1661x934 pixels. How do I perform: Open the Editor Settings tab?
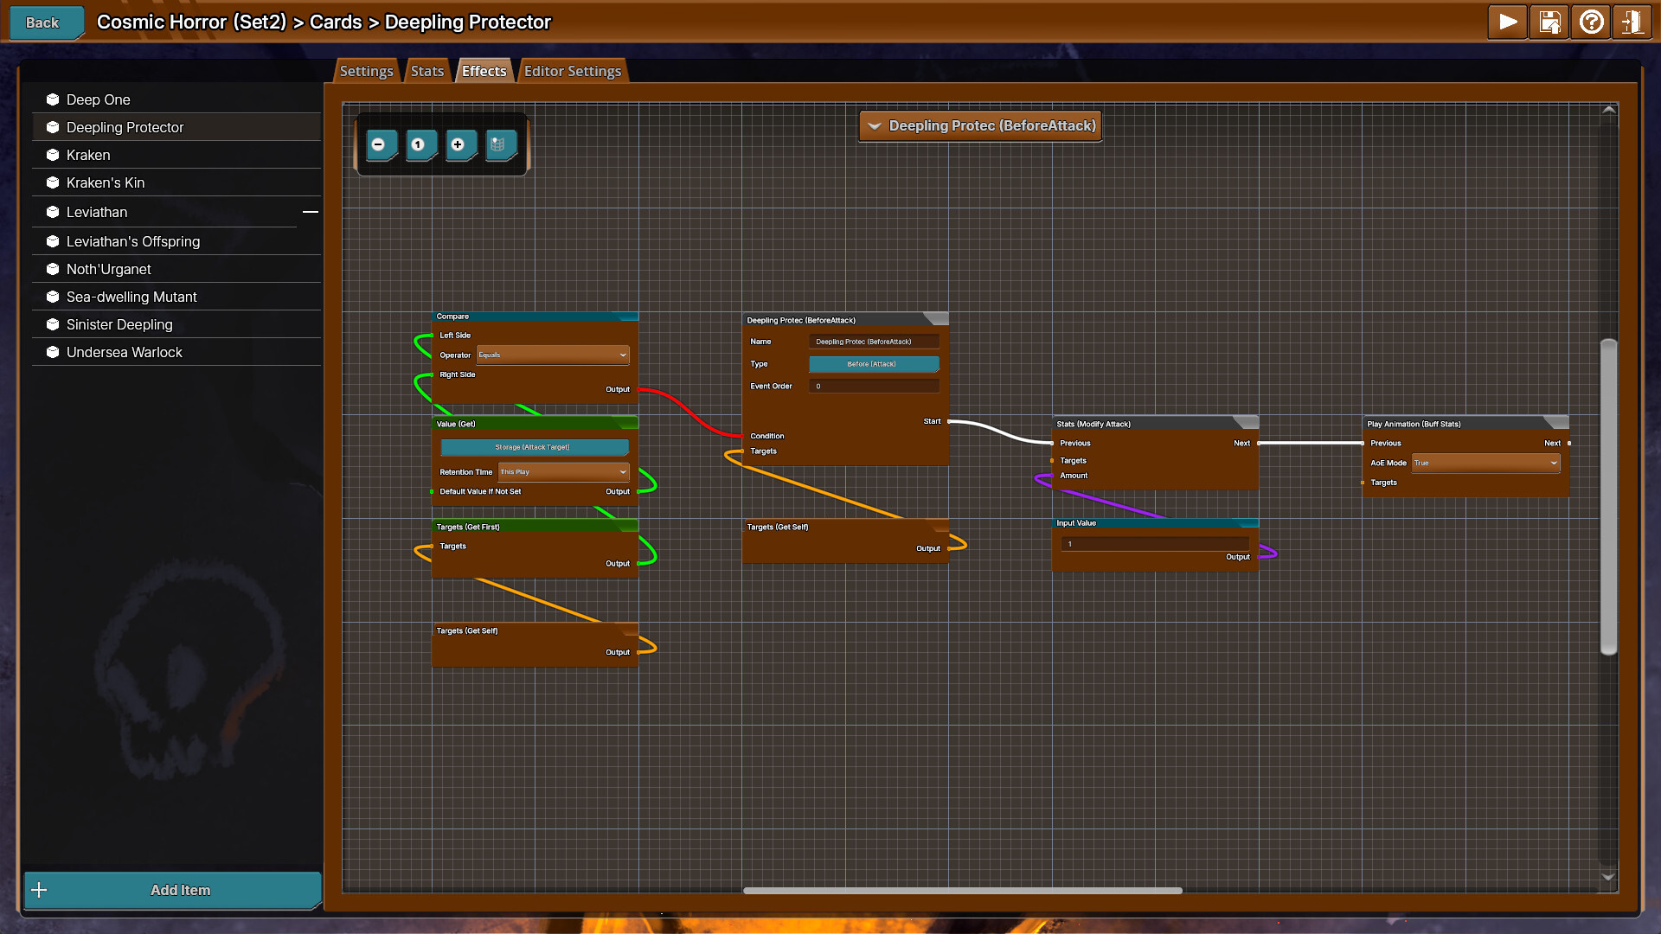[572, 70]
